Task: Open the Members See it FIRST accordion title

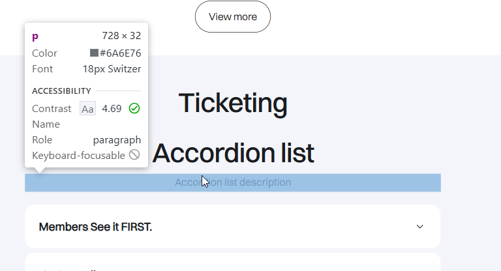Action: 95,227
